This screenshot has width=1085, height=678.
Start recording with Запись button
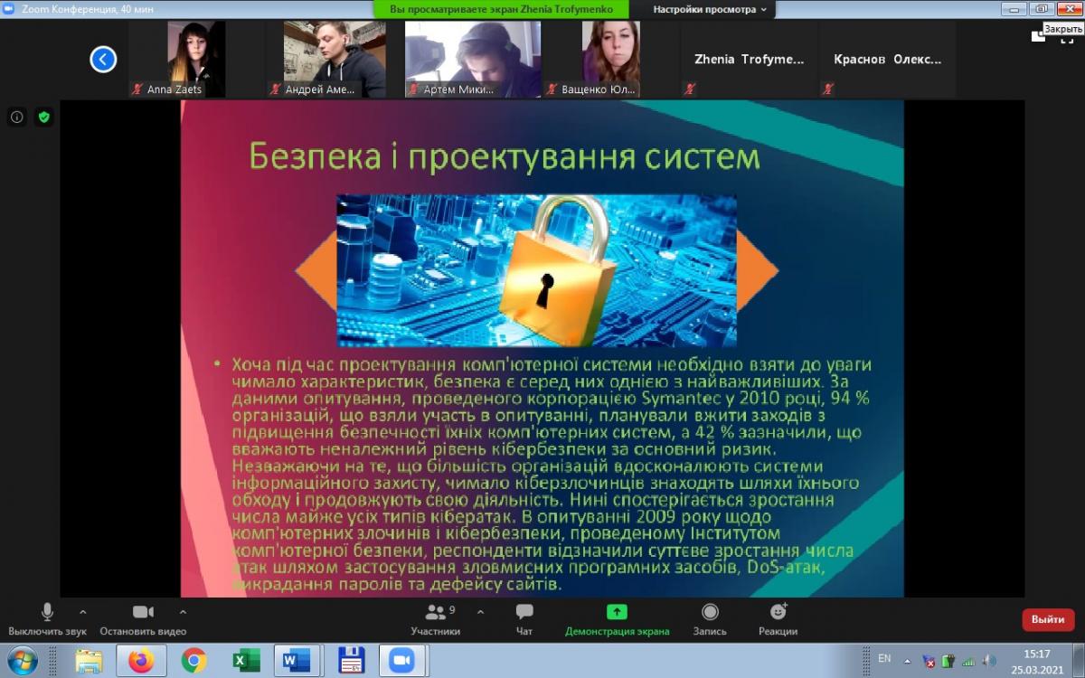click(710, 613)
